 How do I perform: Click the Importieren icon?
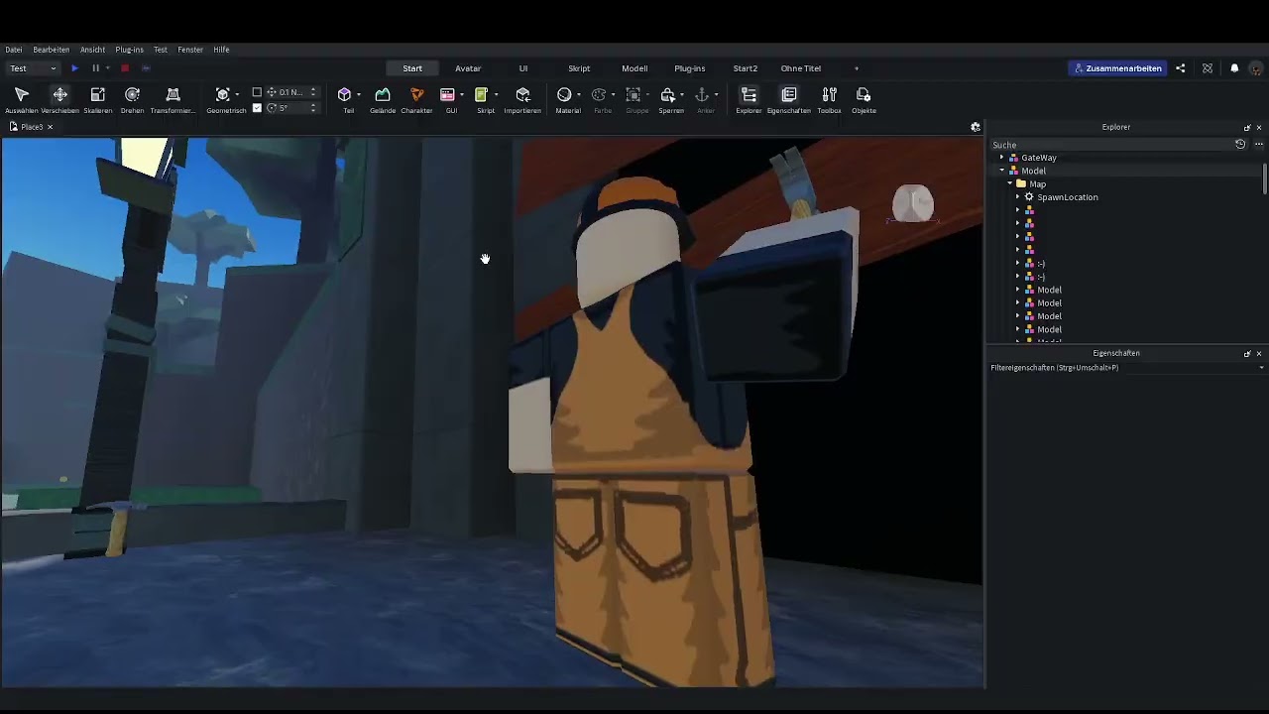click(x=522, y=95)
